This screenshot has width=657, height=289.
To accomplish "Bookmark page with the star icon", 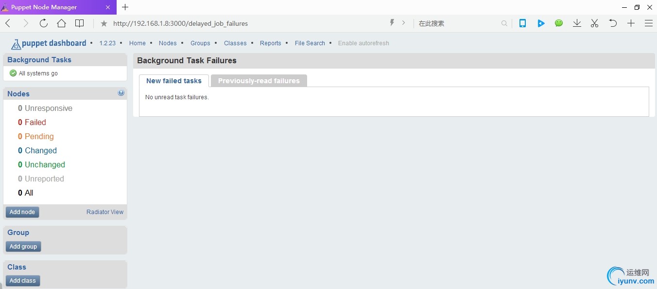I will tap(104, 23).
